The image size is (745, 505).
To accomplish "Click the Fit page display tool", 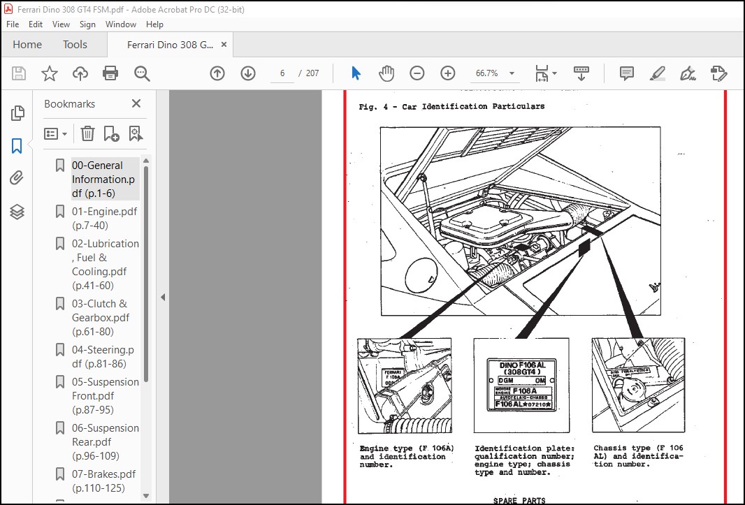I will (541, 73).
